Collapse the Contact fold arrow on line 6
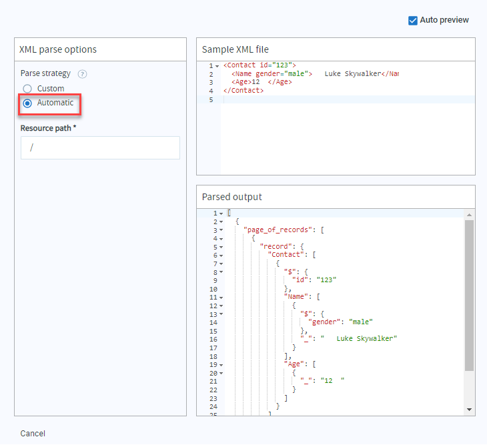Screen dimensions: 487x445 point(221,256)
